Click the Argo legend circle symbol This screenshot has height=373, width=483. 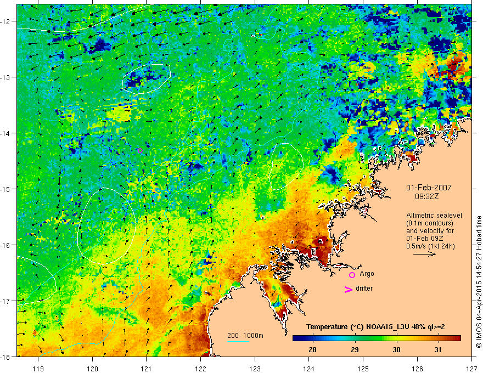coord(352,275)
